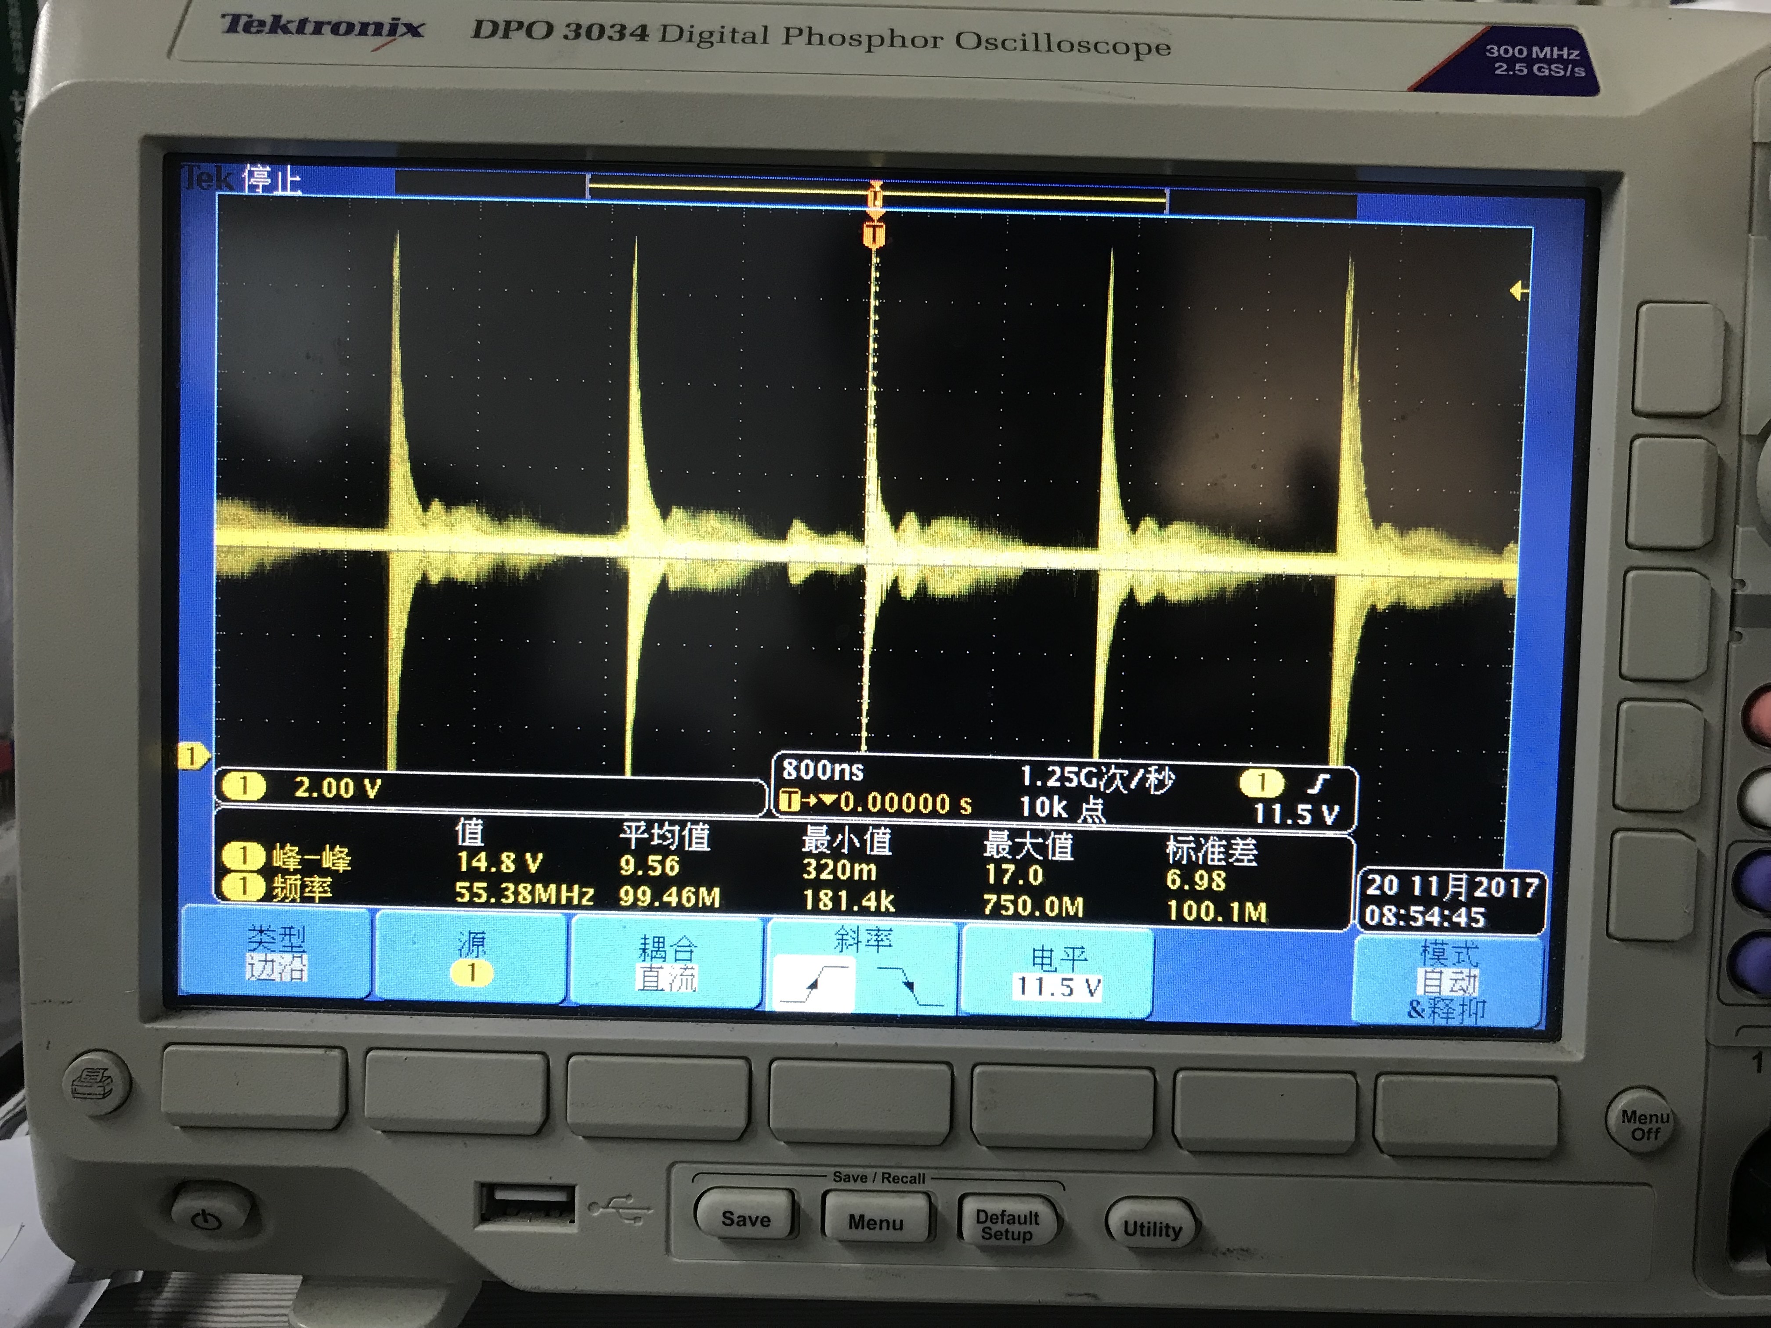The height and width of the screenshot is (1328, 1771).
Task: Select the 电平 11.5 V level setting
Action: coord(1058,972)
